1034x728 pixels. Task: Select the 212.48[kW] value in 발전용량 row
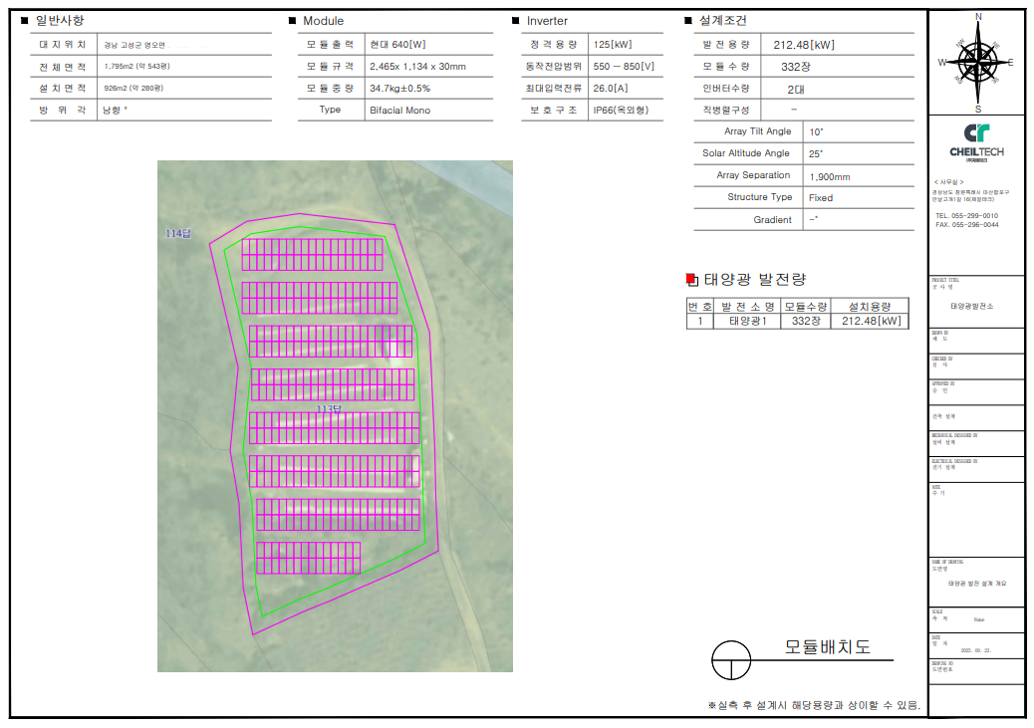click(804, 45)
